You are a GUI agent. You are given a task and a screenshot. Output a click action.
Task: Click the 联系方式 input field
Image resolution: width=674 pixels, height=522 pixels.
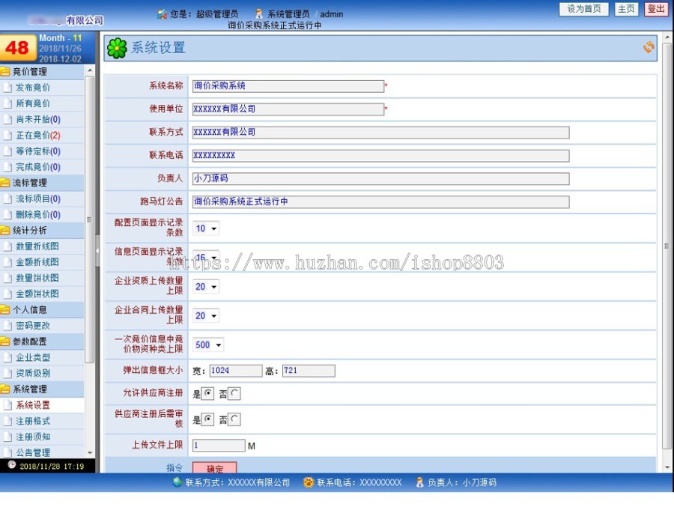click(x=381, y=133)
